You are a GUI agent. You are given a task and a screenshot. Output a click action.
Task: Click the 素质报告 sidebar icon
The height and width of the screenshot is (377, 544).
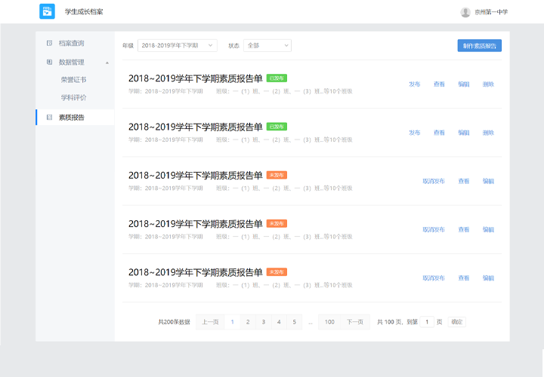(x=50, y=118)
